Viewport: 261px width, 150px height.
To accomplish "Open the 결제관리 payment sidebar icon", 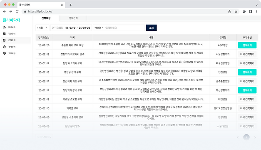I will 4,47.
